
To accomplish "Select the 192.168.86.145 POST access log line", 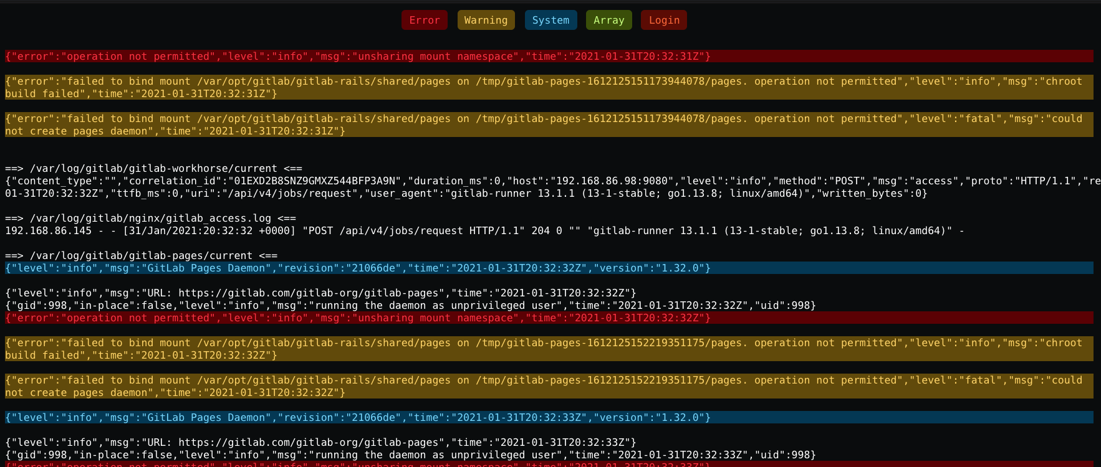I will (x=484, y=230).
